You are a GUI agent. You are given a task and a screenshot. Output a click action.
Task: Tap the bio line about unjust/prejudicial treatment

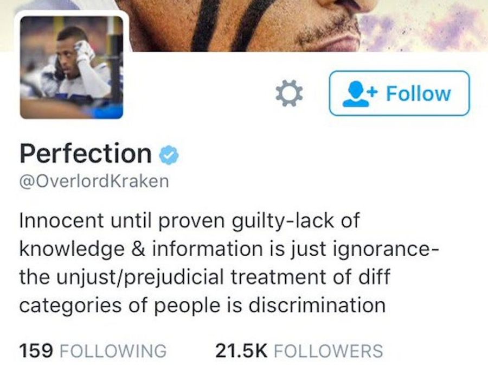pyautogui.click(x=204, y=277)
